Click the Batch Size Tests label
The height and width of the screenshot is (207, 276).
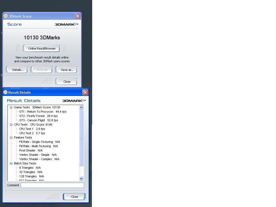click(25, 163)
